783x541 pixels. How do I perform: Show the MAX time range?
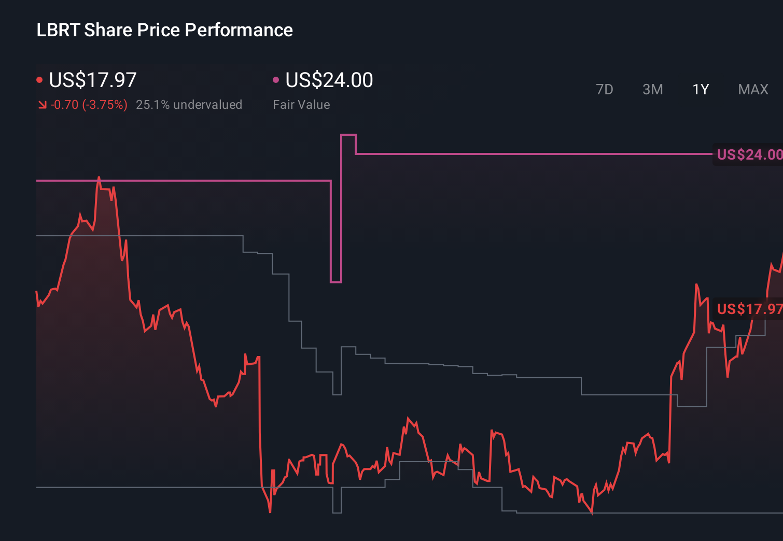[x=753, y=90]
